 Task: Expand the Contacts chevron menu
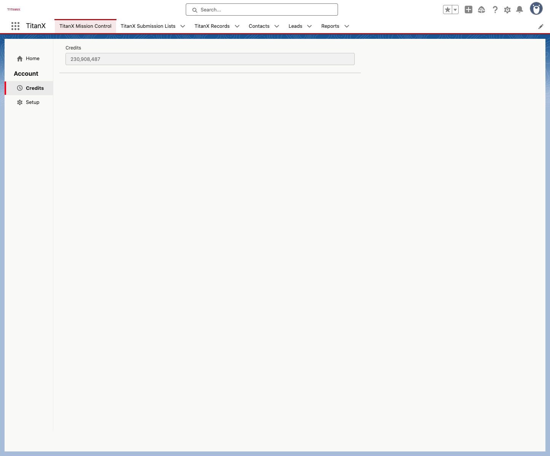(277, 26)
